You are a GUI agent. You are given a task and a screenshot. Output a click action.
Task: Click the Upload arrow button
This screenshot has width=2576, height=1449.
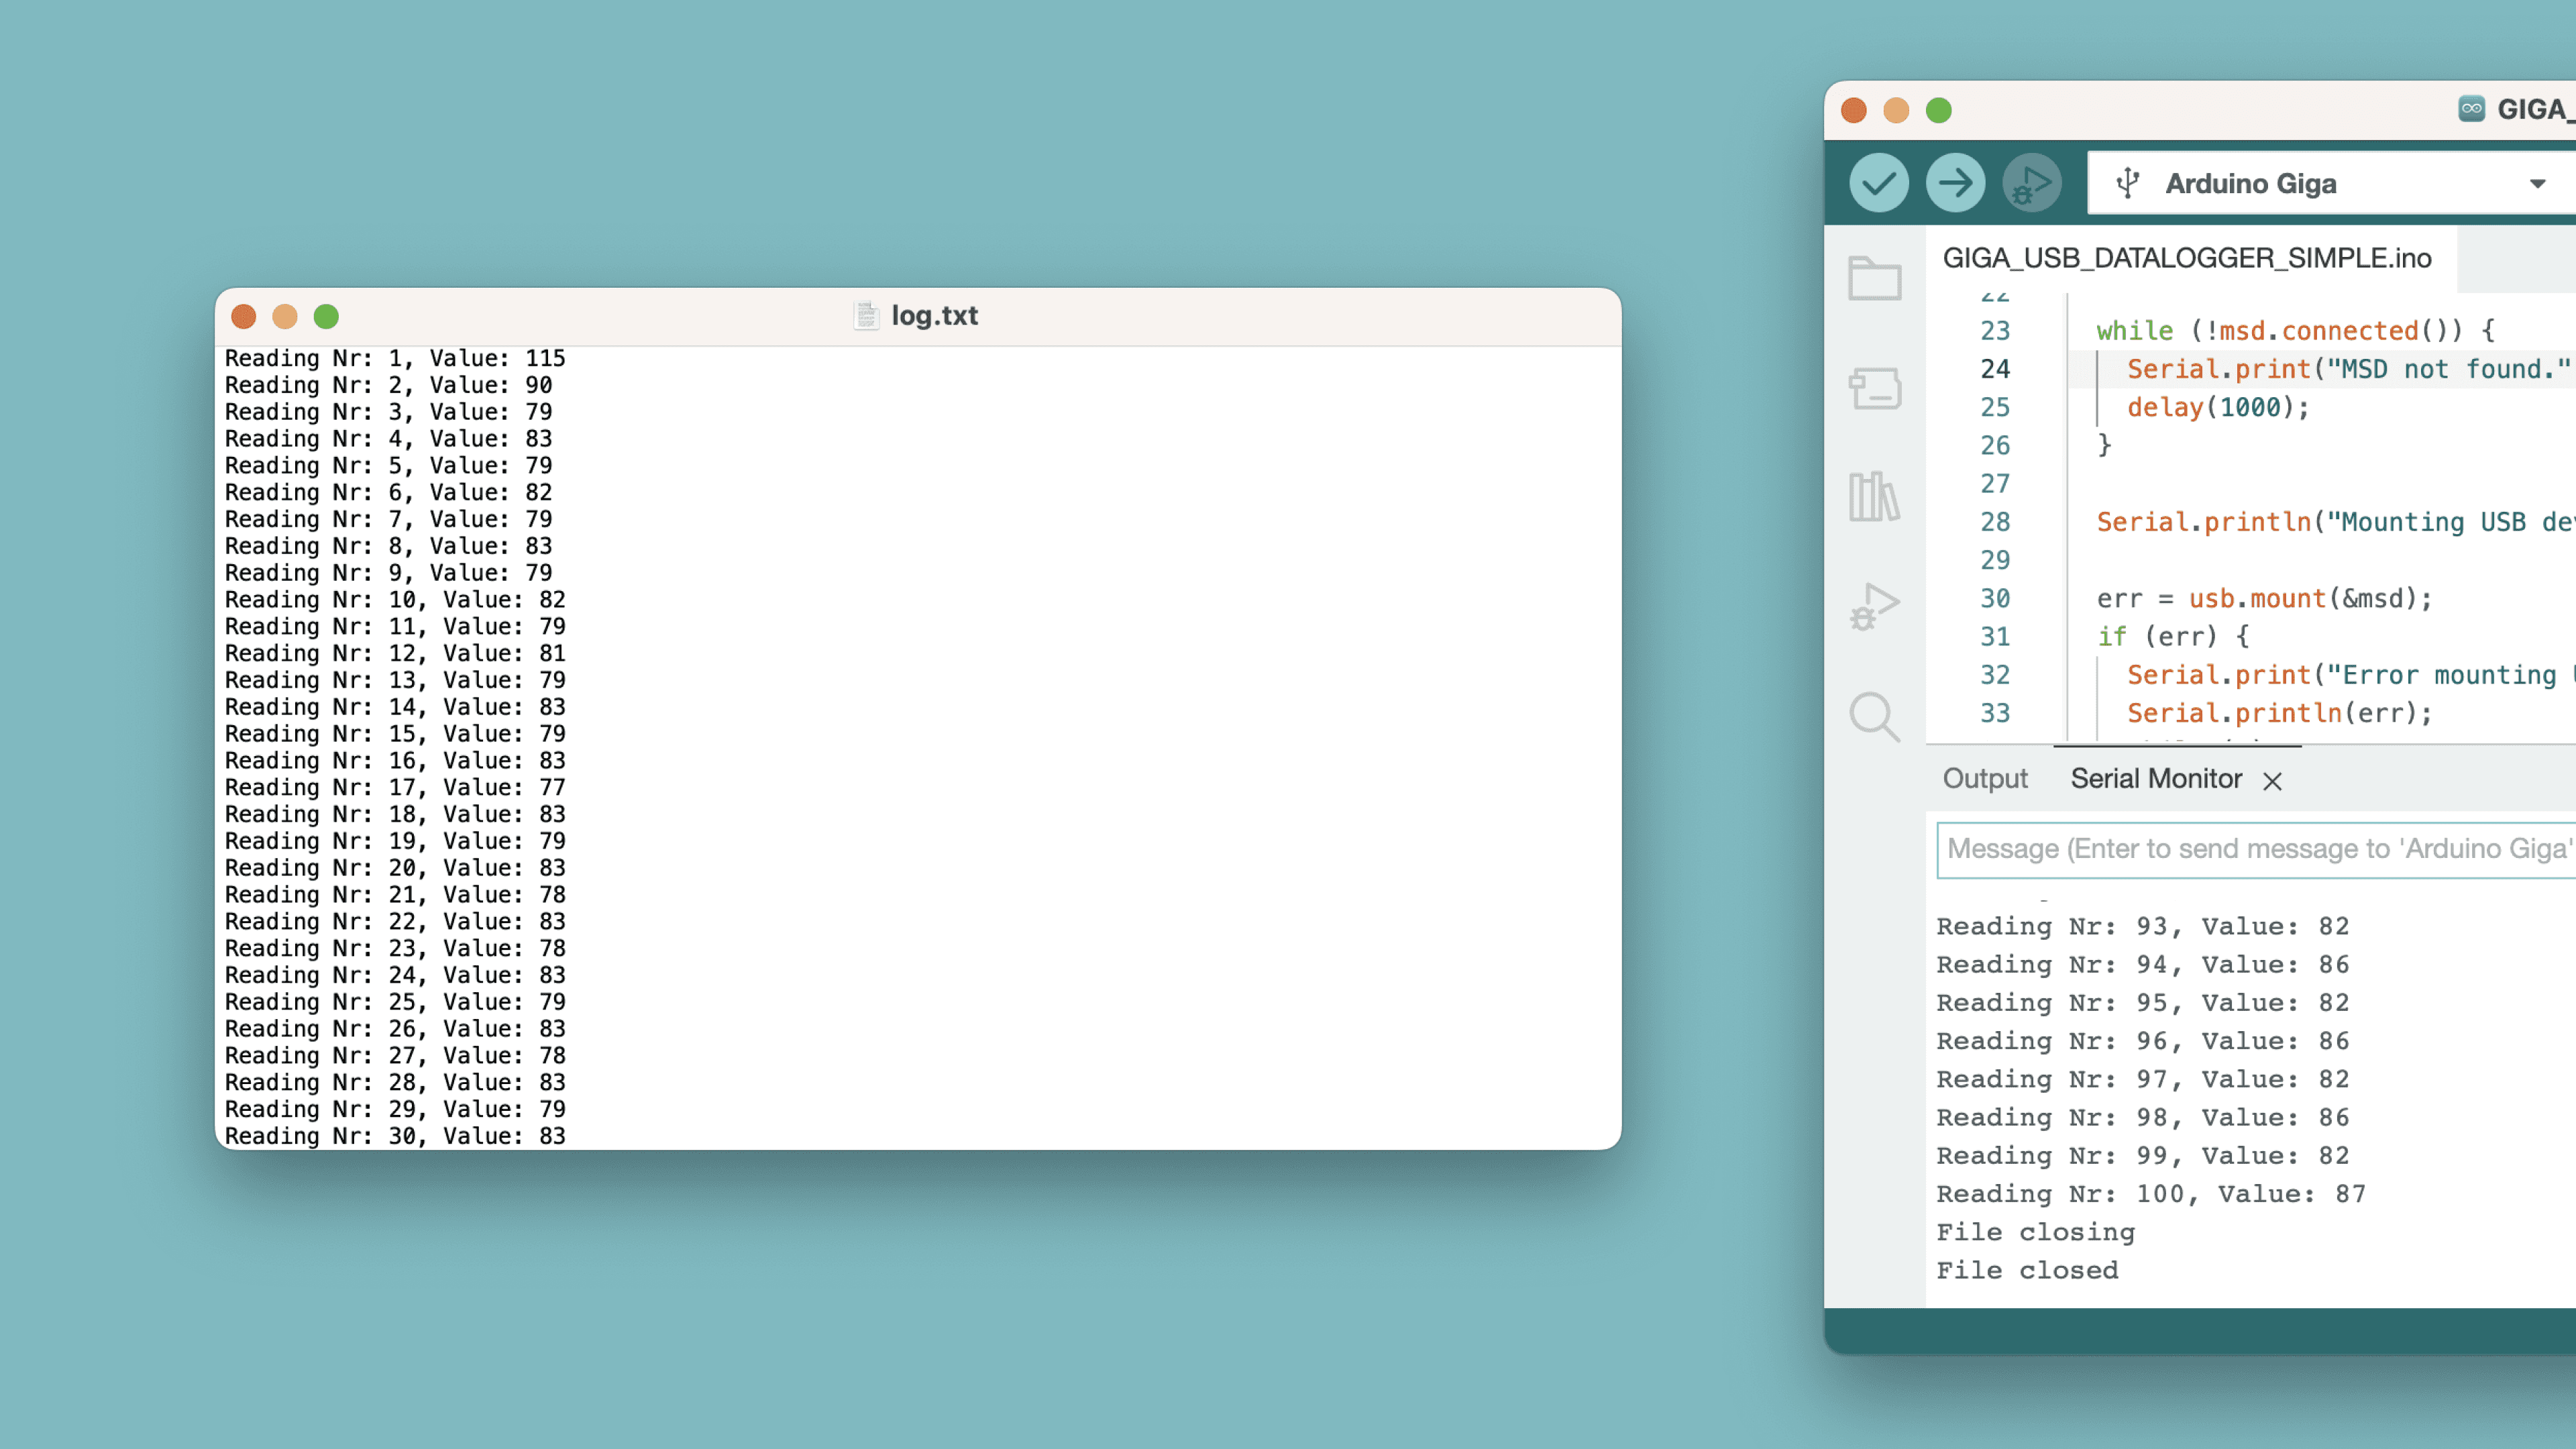coord(1955,183)
